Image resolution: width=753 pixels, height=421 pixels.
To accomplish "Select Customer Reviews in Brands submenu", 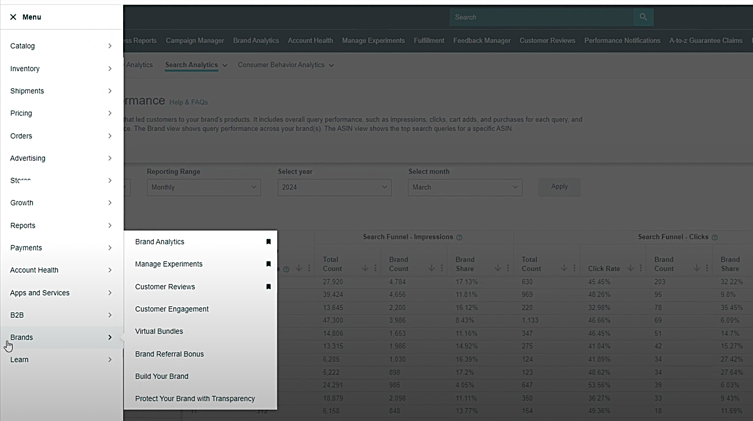I will click(165, 287).
